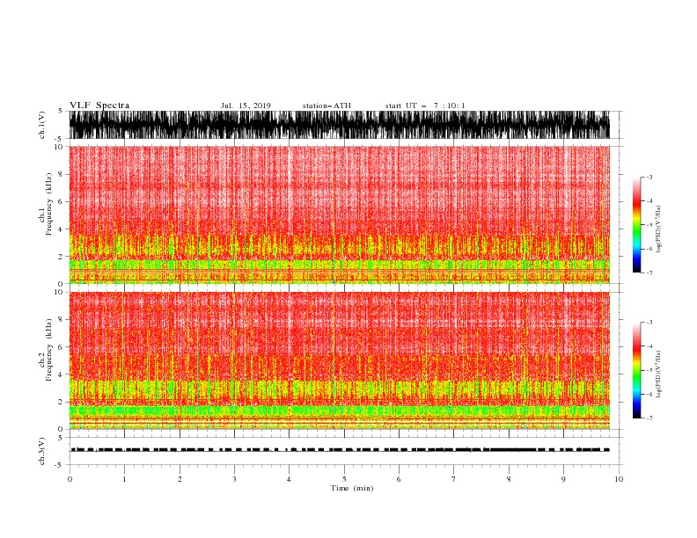This screenshot has height=538, width=697.
Task: Click the "-5" volt tick on ch.3(V) axis
Action: pos(59,465)
